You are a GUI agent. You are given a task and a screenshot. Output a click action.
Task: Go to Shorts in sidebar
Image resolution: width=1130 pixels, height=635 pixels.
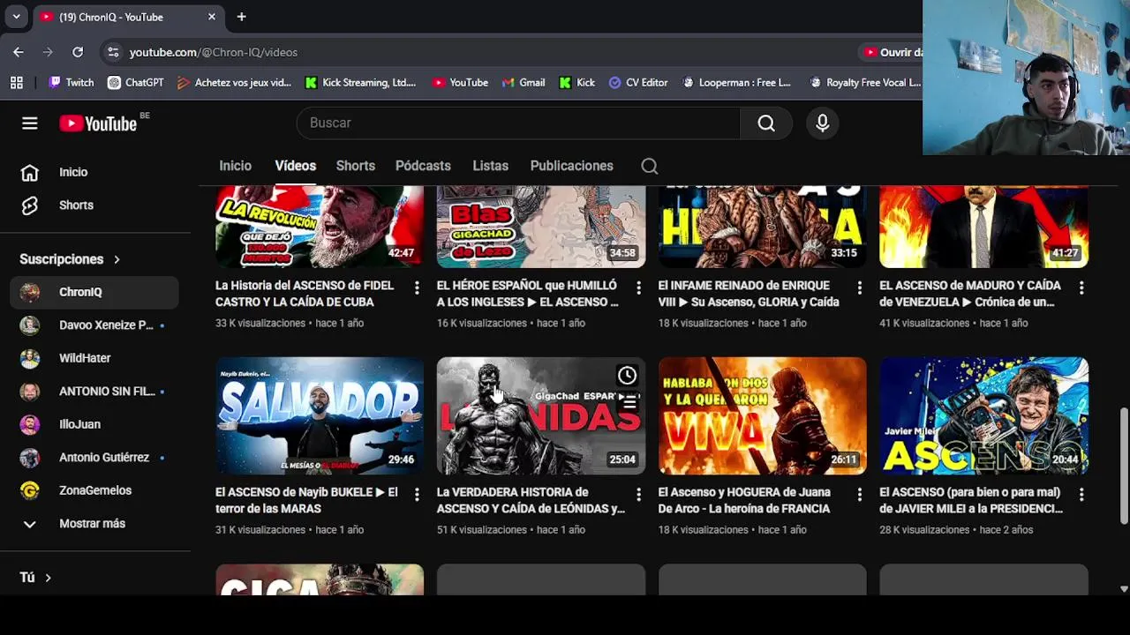pos(95,205)
